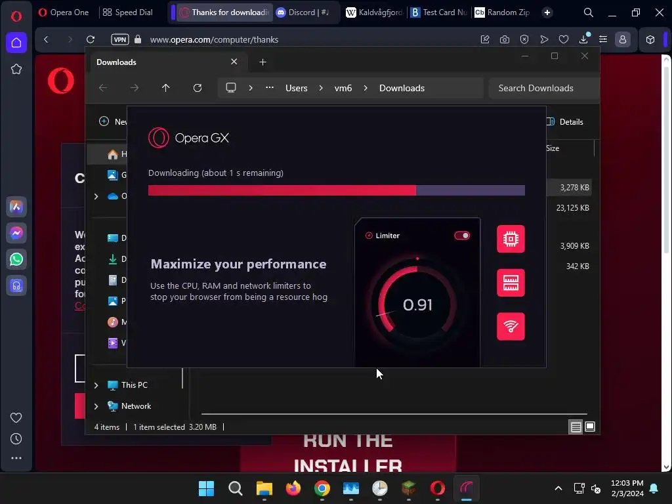The width and height of the screenshot is (672, 504).
Task: Open Firefox from taskbar
Action: click(x=293, y=488)
